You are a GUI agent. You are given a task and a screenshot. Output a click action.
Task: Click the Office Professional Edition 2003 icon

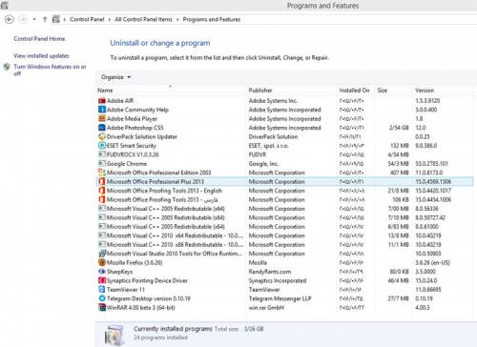click(x=102, y=173)
